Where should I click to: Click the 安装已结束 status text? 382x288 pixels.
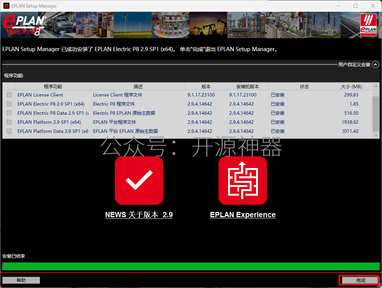[14, 256]
